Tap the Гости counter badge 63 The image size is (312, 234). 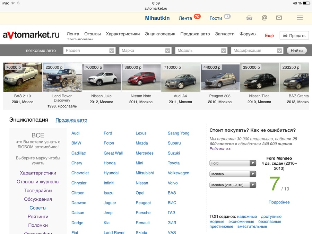pos(227,17)
